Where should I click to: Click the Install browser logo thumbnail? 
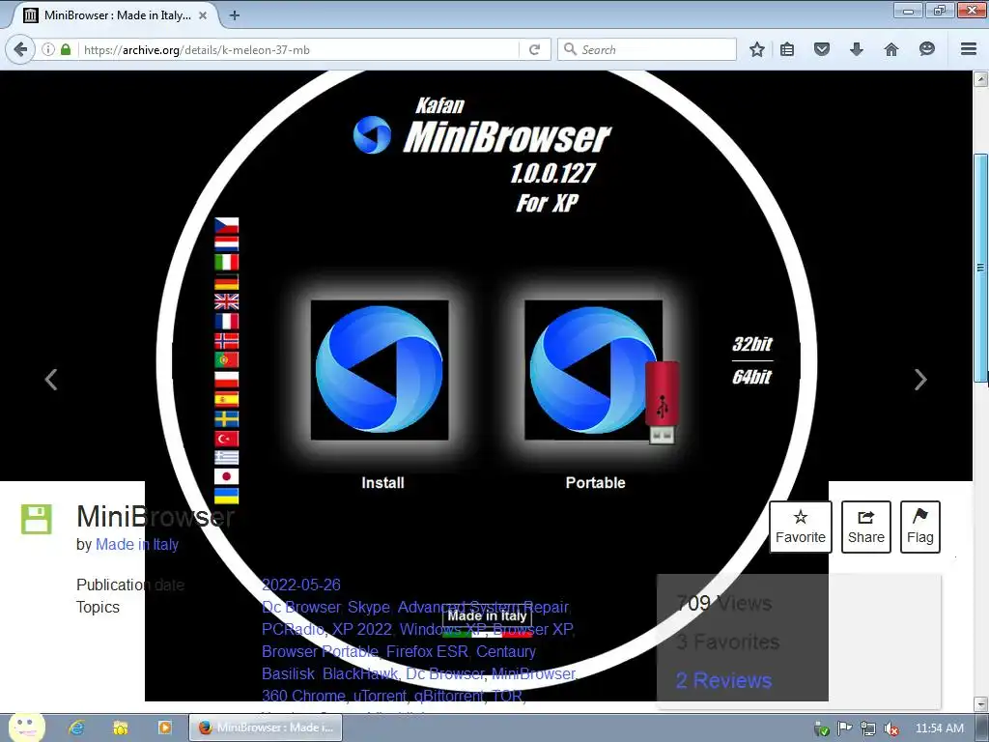379,370
